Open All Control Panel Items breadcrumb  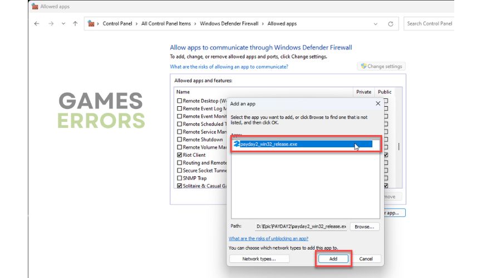click(166, 23)
